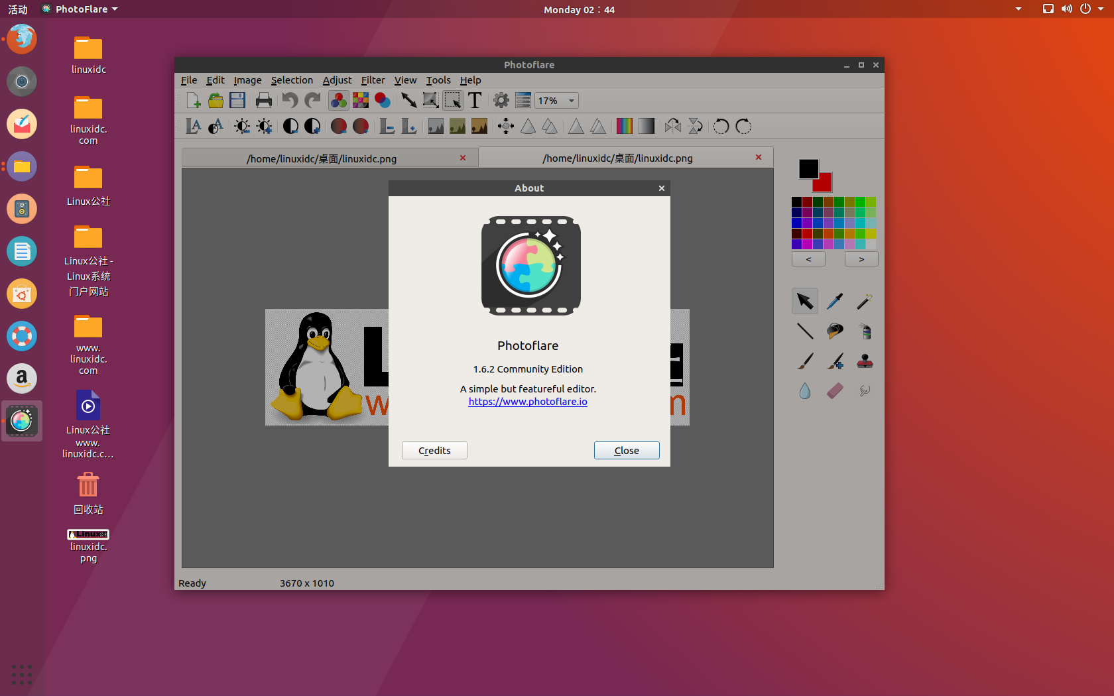Image resolution: width=1114 pixels, height=696 pixels.
Task: Open the Image menu
Action: click(x=247, y=80)
